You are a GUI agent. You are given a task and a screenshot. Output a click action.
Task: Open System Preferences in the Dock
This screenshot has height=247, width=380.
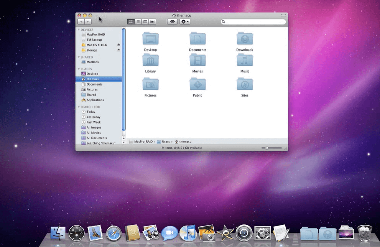pyautogui.click(x=262, y=232)
